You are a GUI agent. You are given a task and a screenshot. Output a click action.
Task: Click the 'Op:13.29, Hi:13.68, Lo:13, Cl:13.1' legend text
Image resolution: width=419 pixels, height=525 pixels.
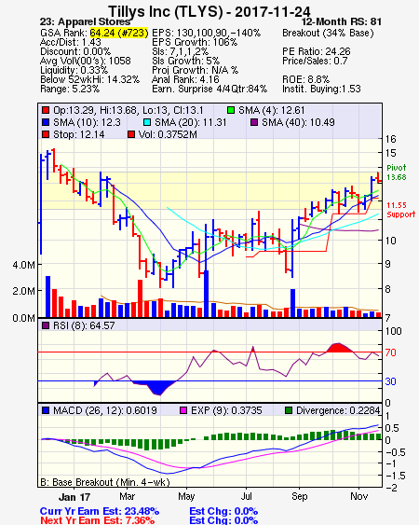(x=128, y=110)
